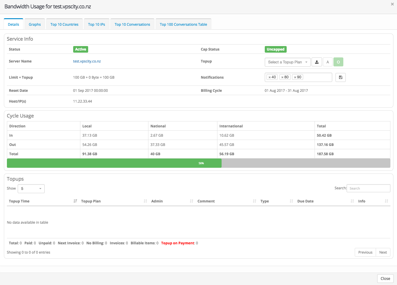This screenshot has width=397, height=285.
Task: Expand the Show entries count dropdown
Action: coord(31,189)
